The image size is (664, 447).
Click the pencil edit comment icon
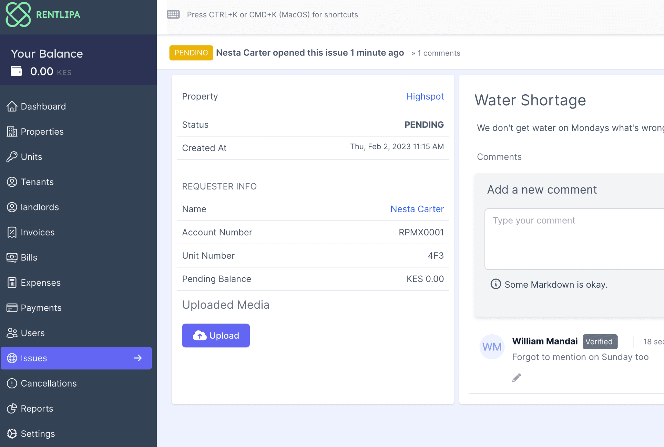(516, 378)
